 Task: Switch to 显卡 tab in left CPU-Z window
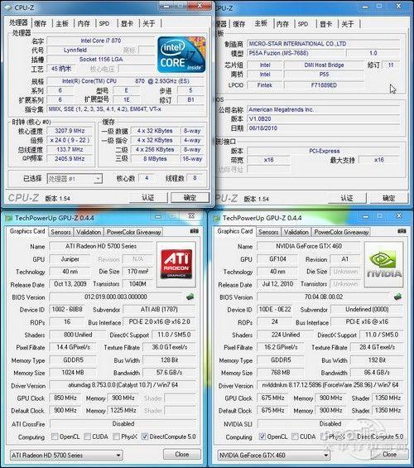pyautogui.click(x=128, y=23)
